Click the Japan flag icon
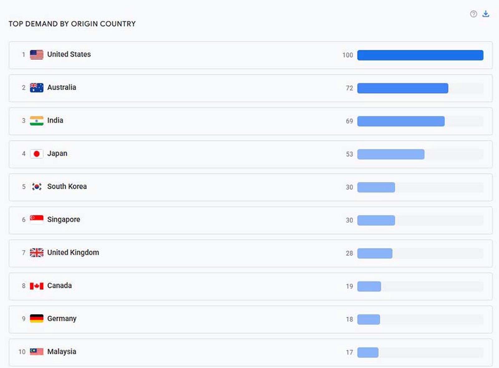 (36, 154)
